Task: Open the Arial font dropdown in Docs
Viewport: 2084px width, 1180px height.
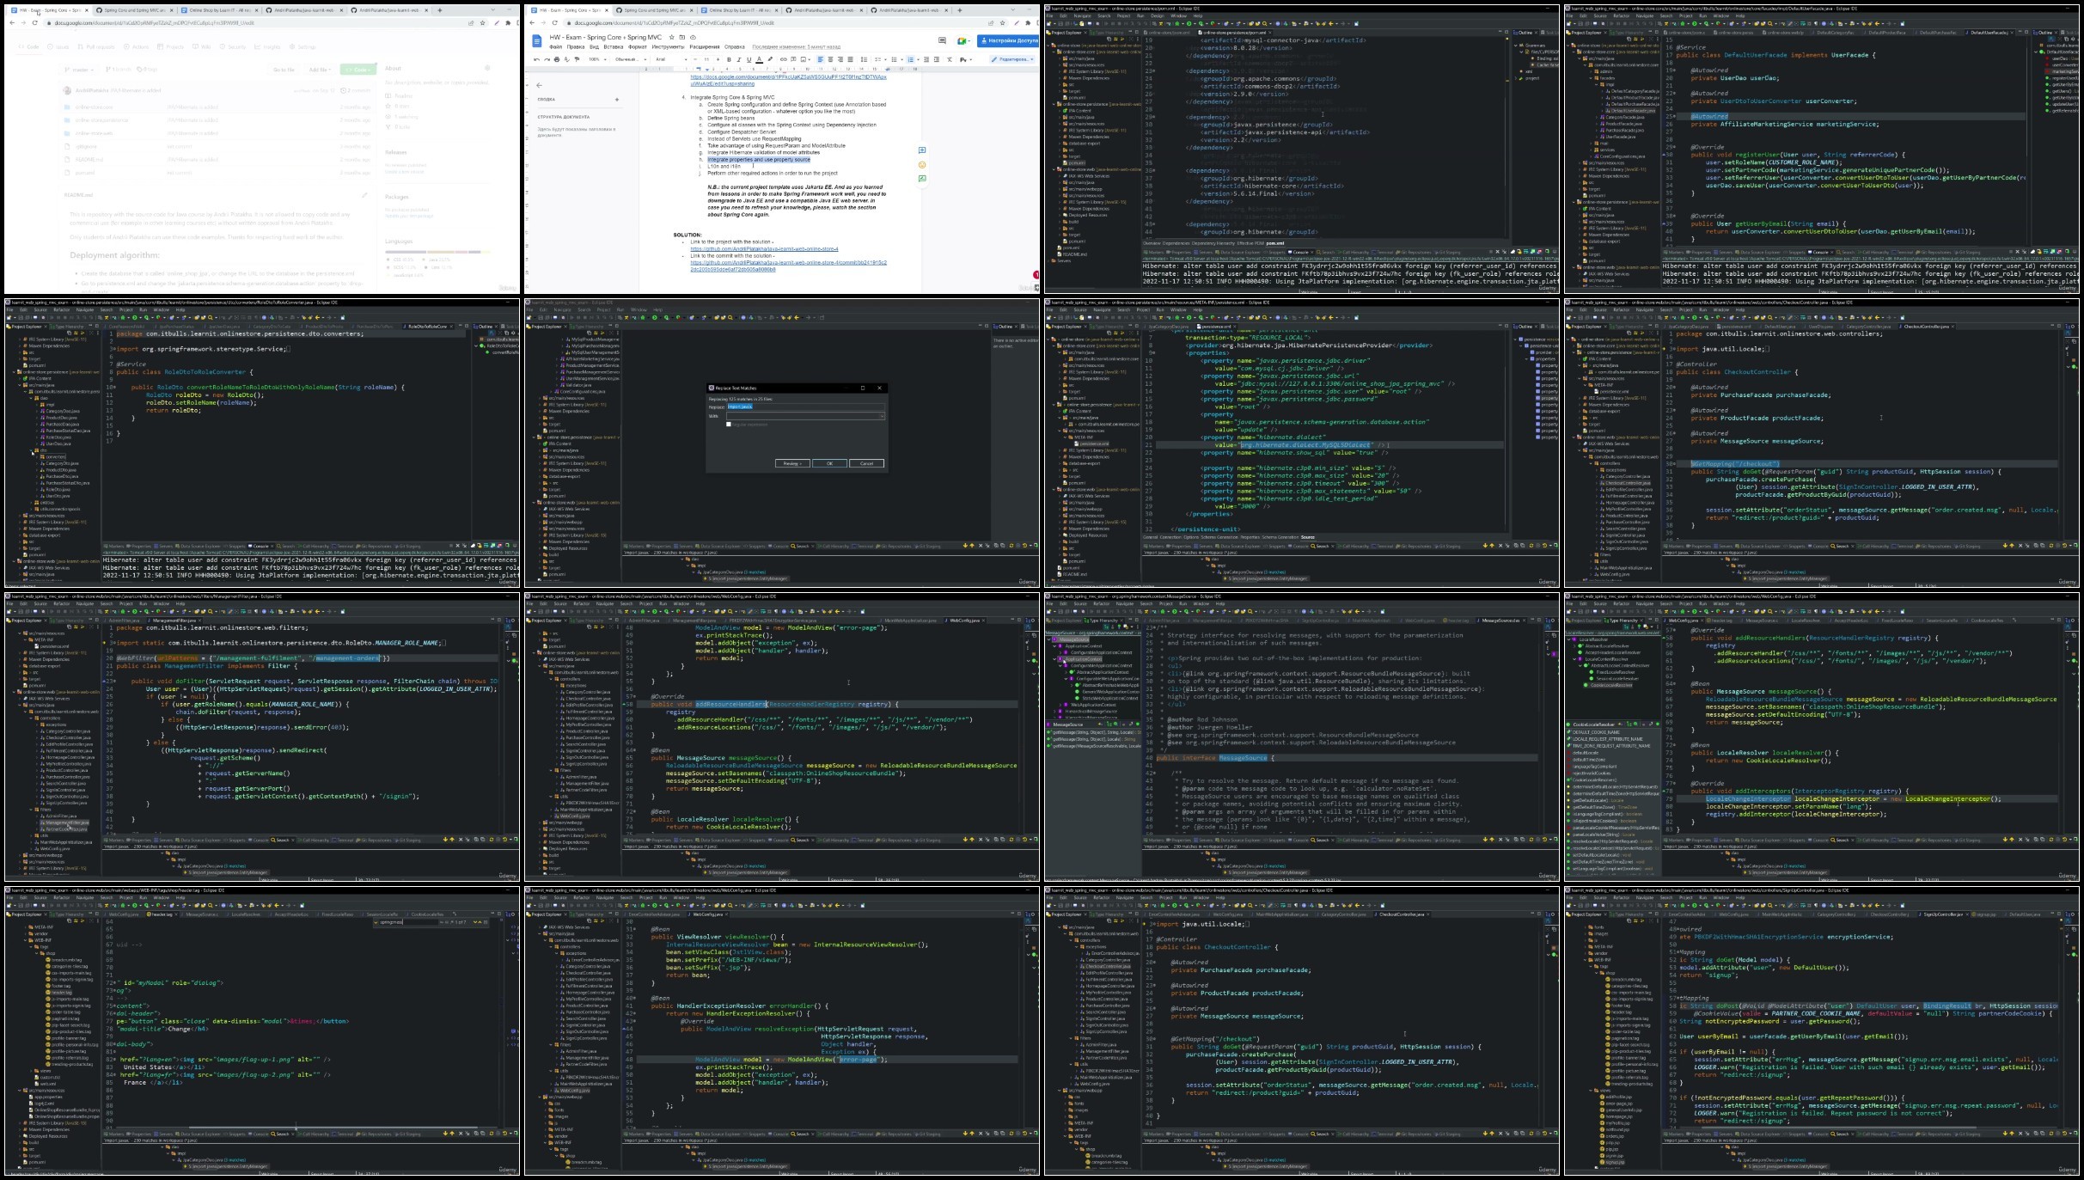Action: pyautogui.click(x=670, y=59)
